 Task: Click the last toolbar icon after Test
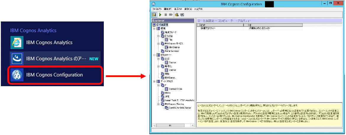(x=182, y=15)
